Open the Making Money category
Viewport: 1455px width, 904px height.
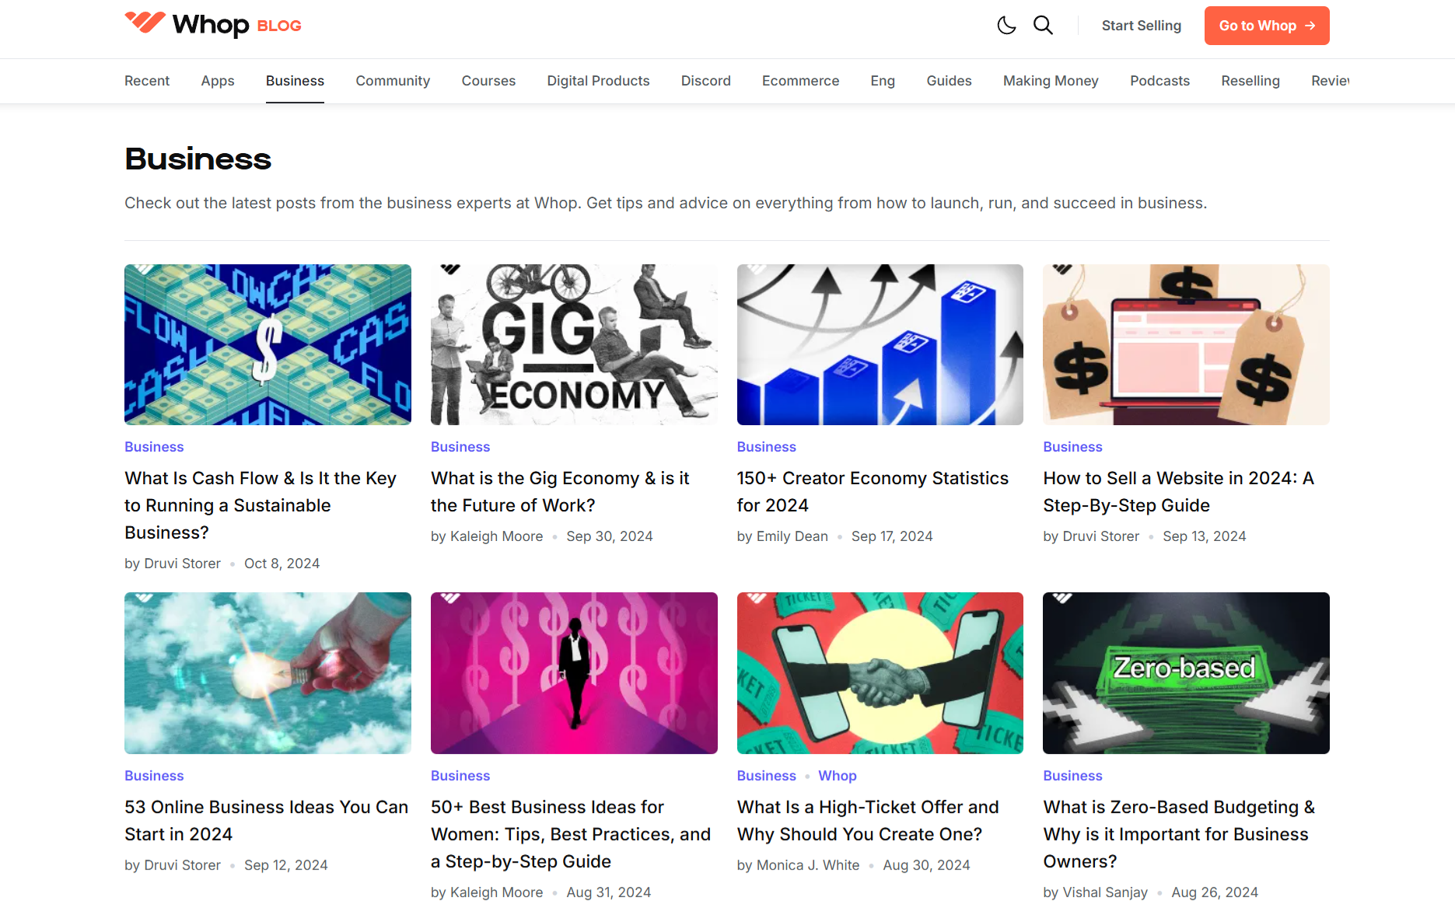[x=1050, y=81]
